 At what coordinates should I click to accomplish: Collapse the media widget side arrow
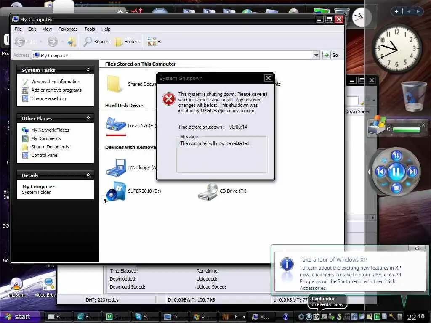coord(369,172)
